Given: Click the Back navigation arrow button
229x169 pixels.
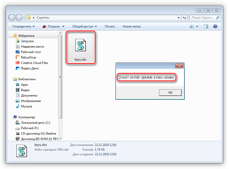Looking at the screenshot, I should click(x=12, y=18).
